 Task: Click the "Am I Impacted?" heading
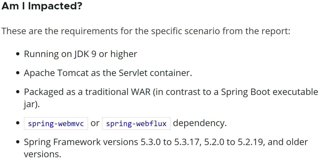coord(42,6)
